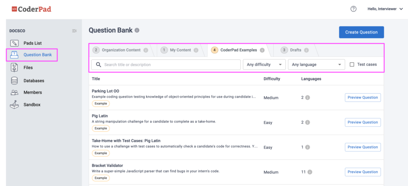This screenshot has width=408, height=186.
Task: Click the Create Question button
Action: click(x=361, y=32)
